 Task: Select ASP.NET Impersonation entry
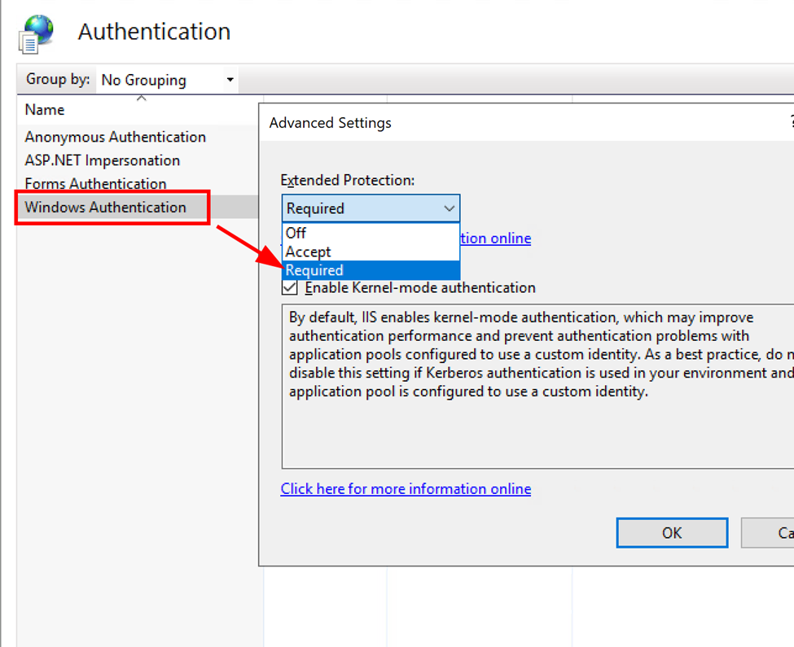102,160
